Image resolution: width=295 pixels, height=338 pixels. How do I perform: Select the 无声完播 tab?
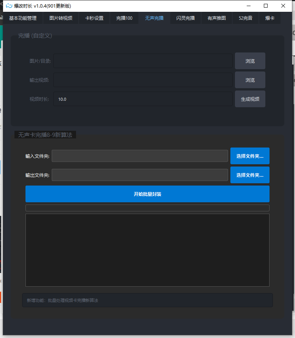point(154,18)
